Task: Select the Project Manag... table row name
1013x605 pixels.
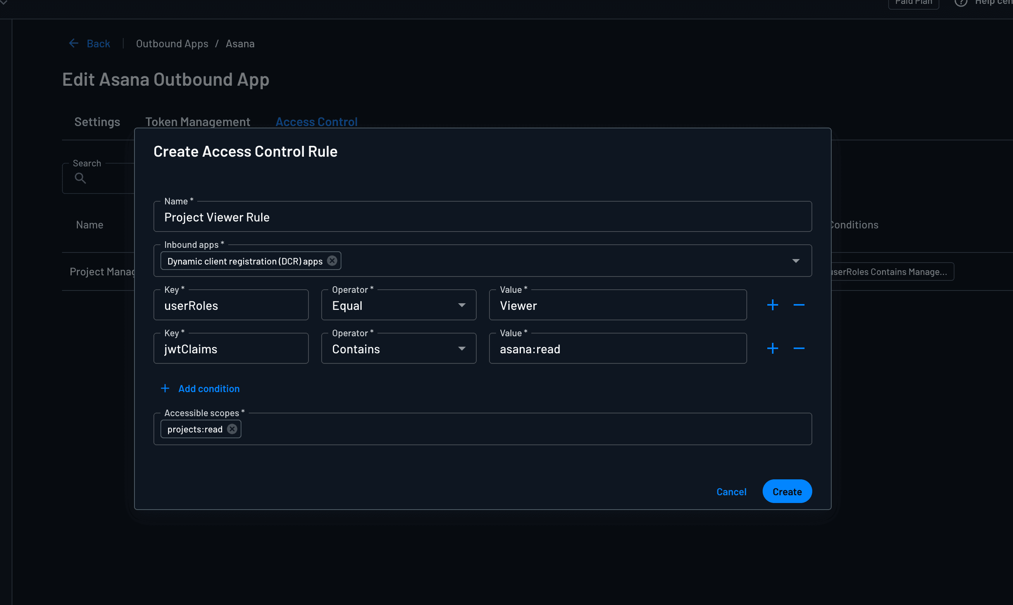Action: (x=102, y=271)
